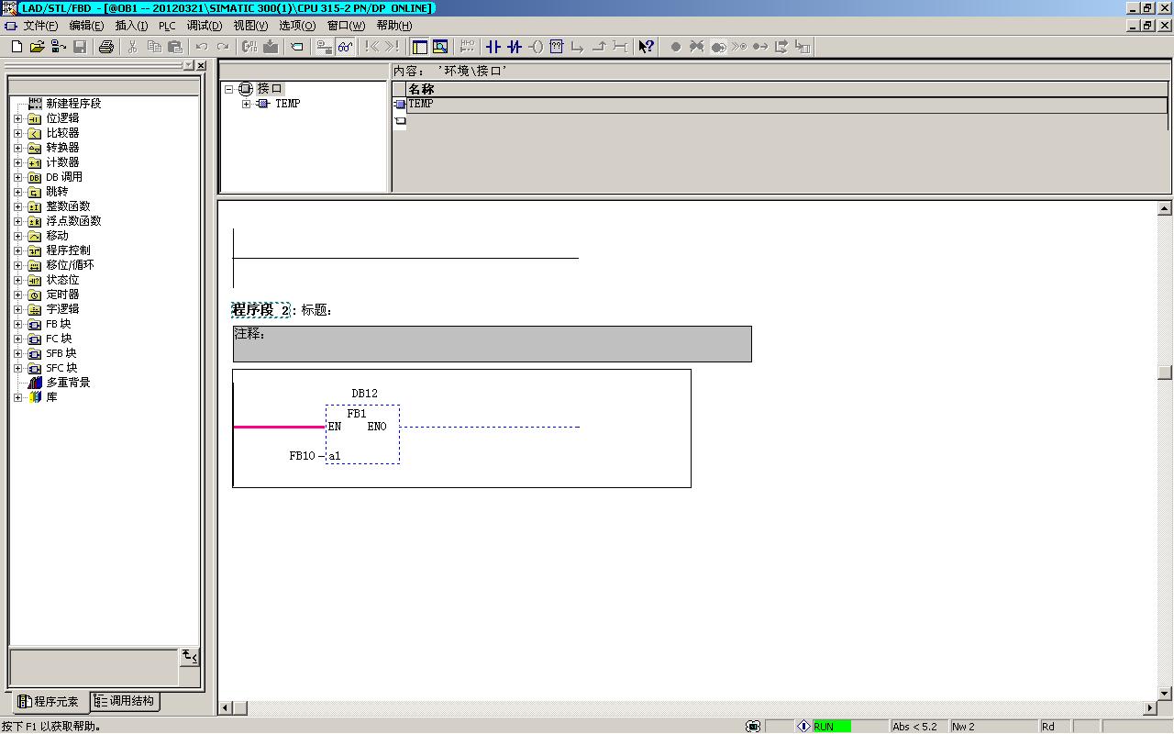Viewport: 1174px width, 734px height.
Task: Expand the 计数器 tree node
Action: pyautogui.click(x=17, y=162)
